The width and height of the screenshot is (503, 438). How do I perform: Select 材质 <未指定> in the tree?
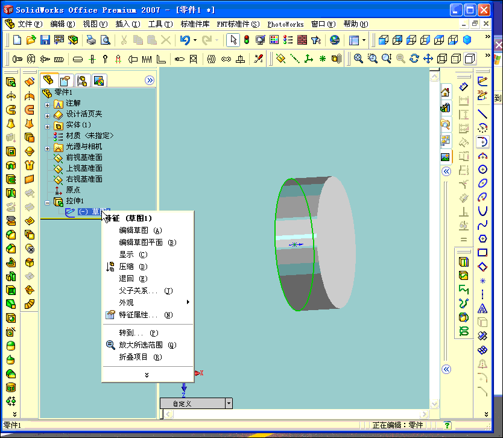coord(89,136)
